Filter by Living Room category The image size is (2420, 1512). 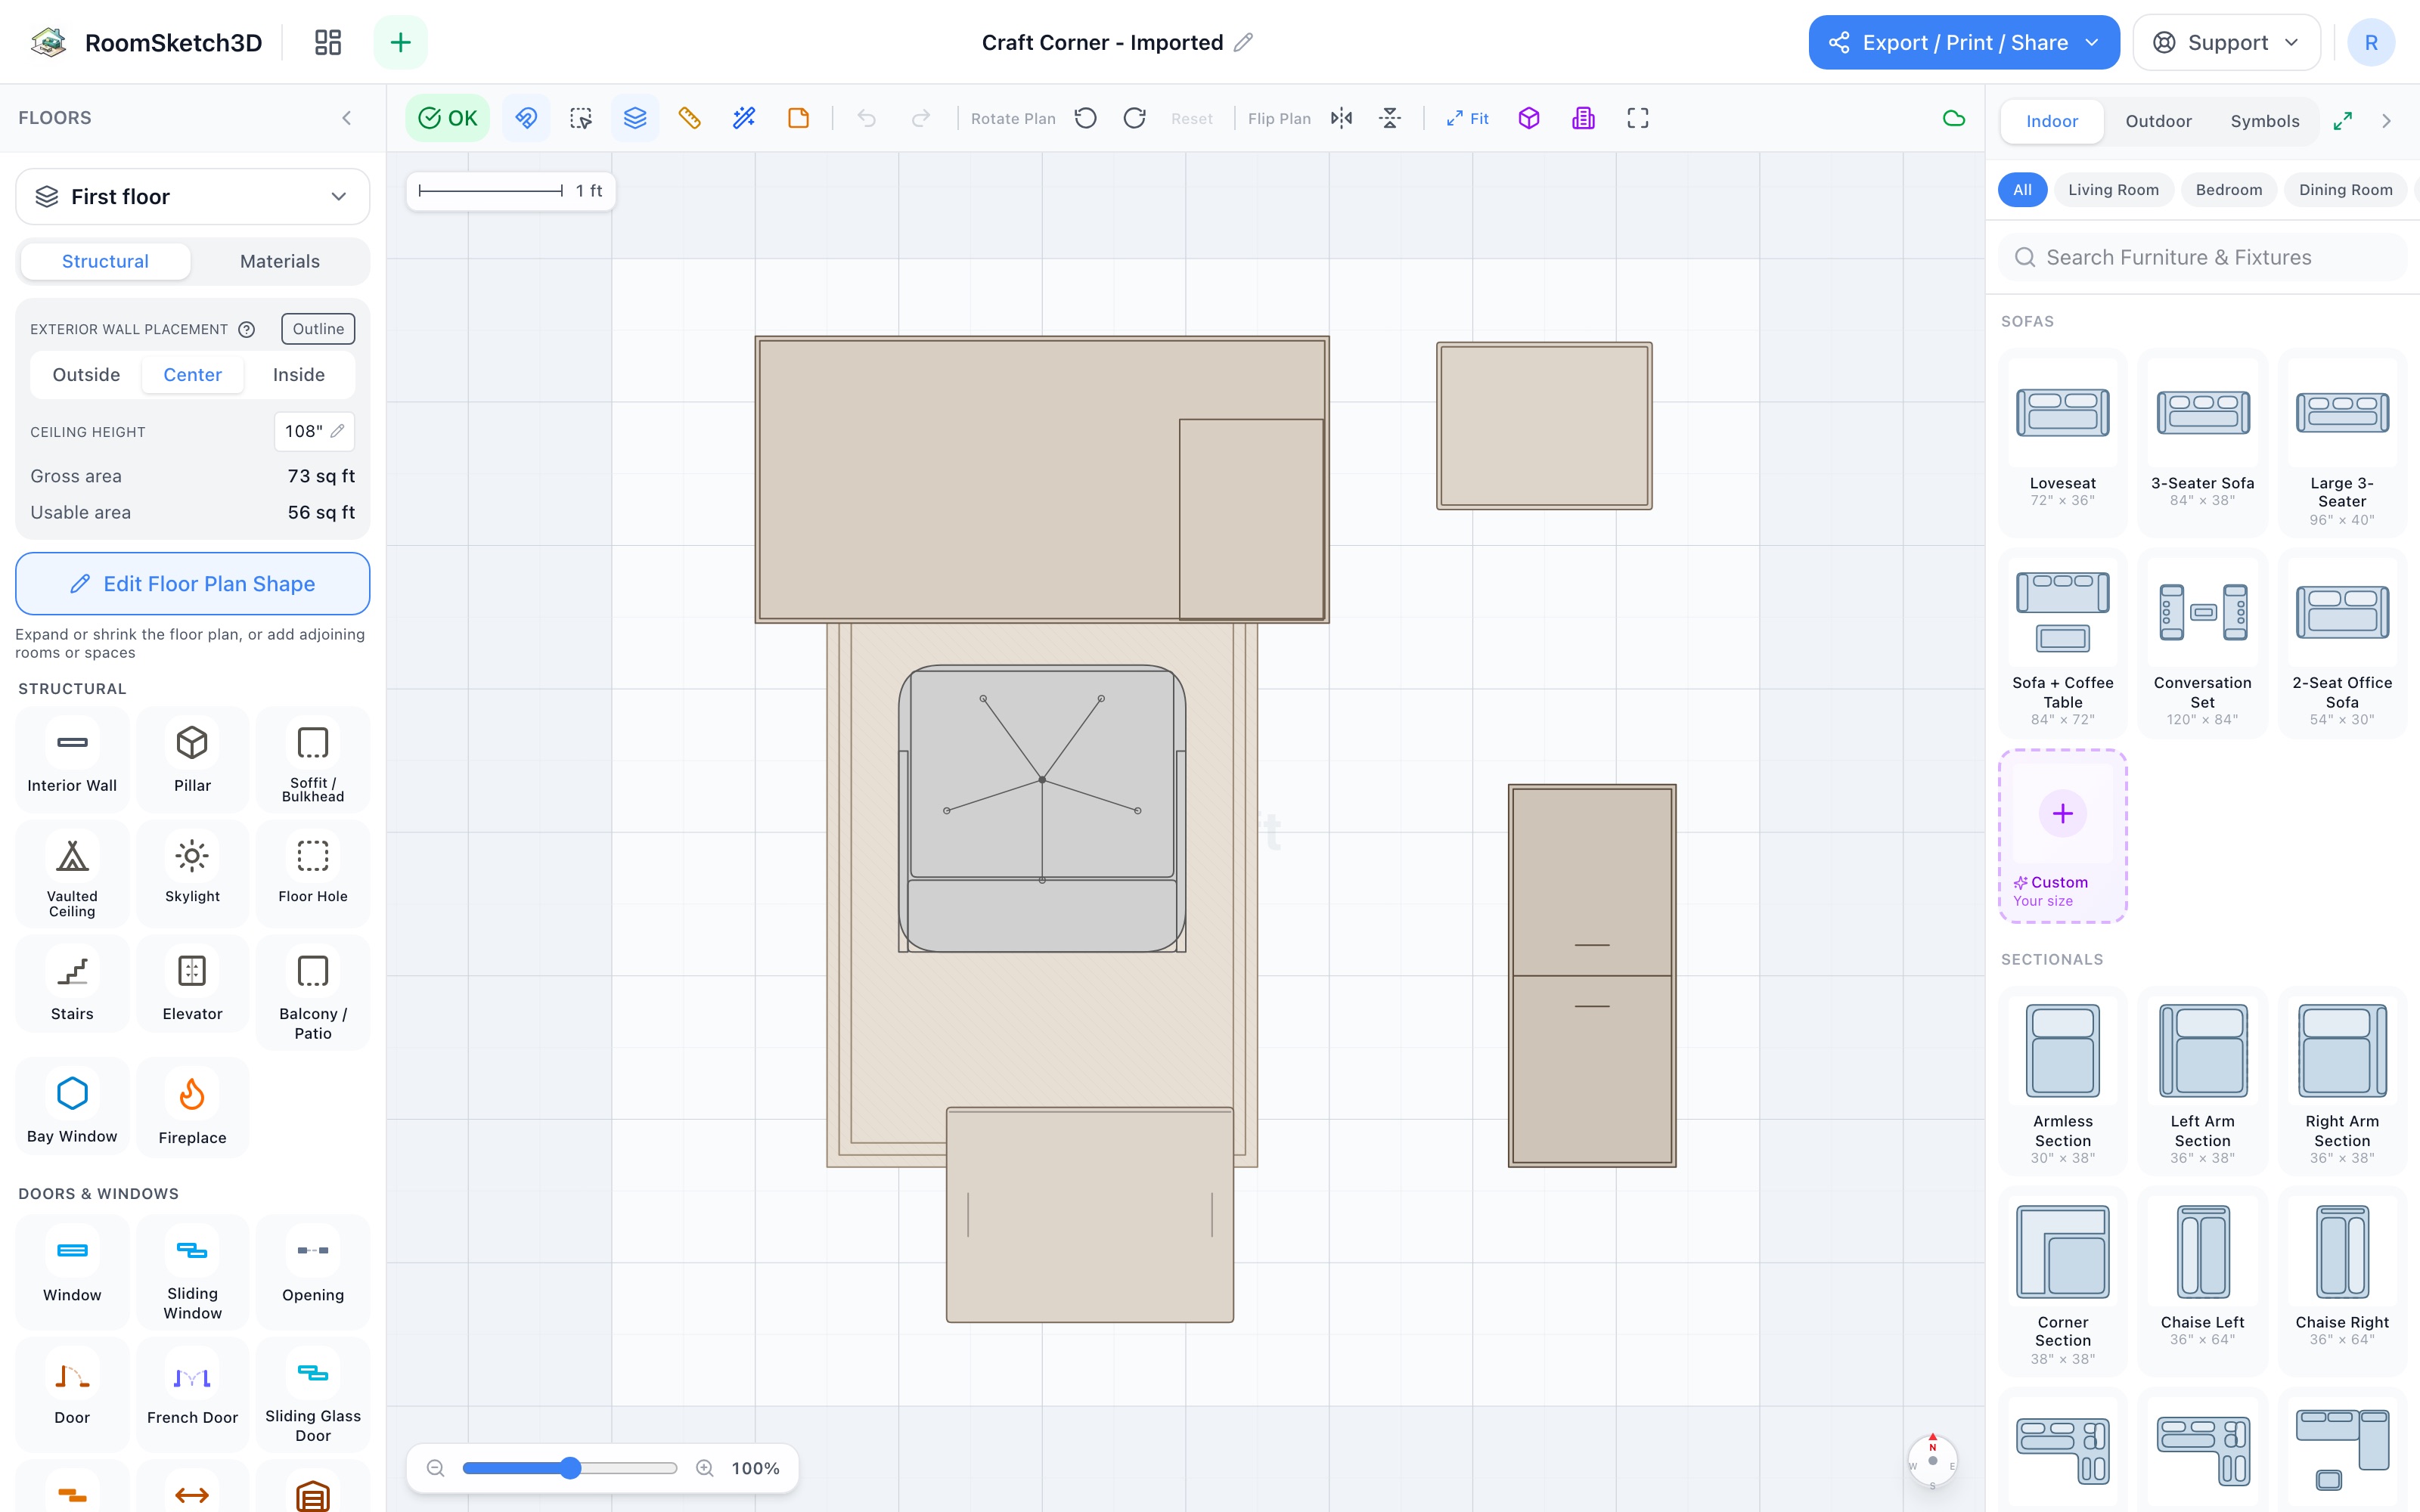coord(2113,190)
